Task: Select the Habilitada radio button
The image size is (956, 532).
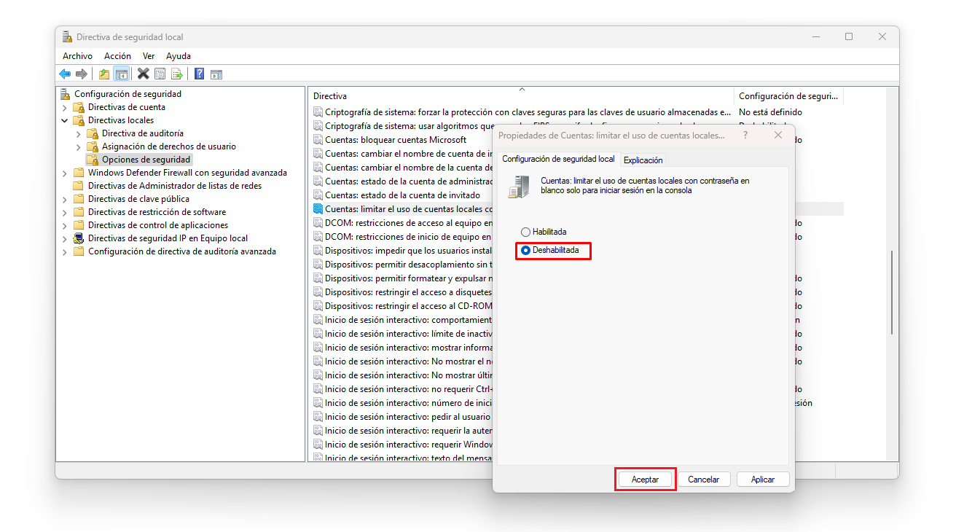Action: pyautogui.click(x=526, y=232)
